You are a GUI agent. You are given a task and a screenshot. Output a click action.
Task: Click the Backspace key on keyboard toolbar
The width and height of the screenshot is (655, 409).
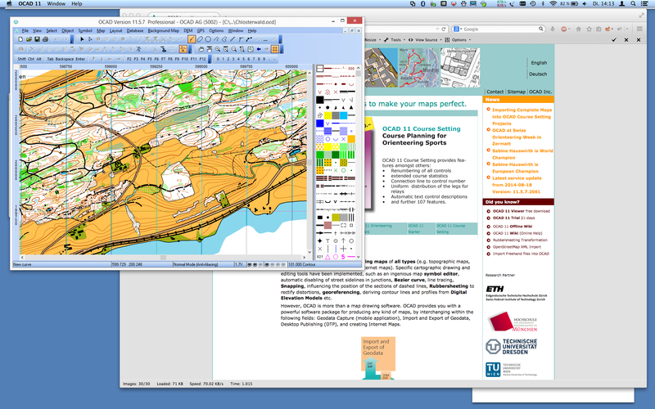65,59
